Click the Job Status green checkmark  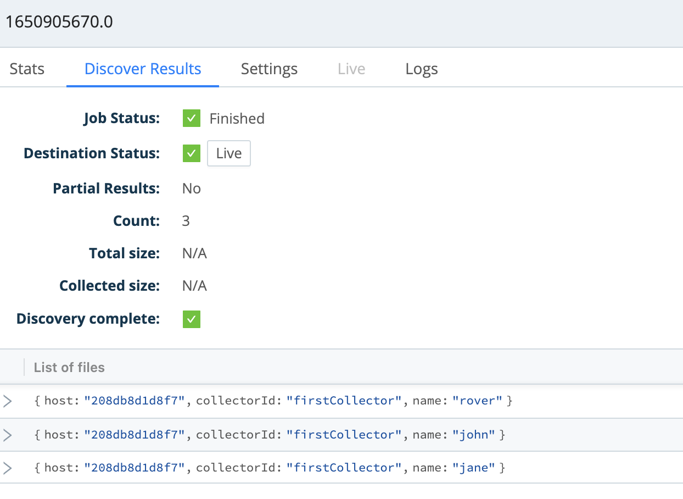pyautogui.click(x=192, y=118)
